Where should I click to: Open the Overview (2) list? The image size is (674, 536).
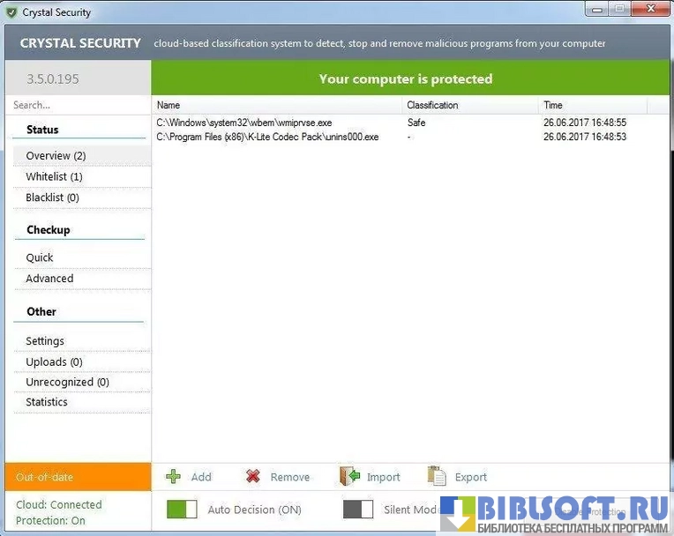point(56,156)
